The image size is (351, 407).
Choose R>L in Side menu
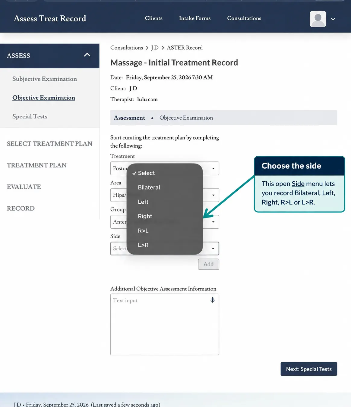(x=165, y=230)
